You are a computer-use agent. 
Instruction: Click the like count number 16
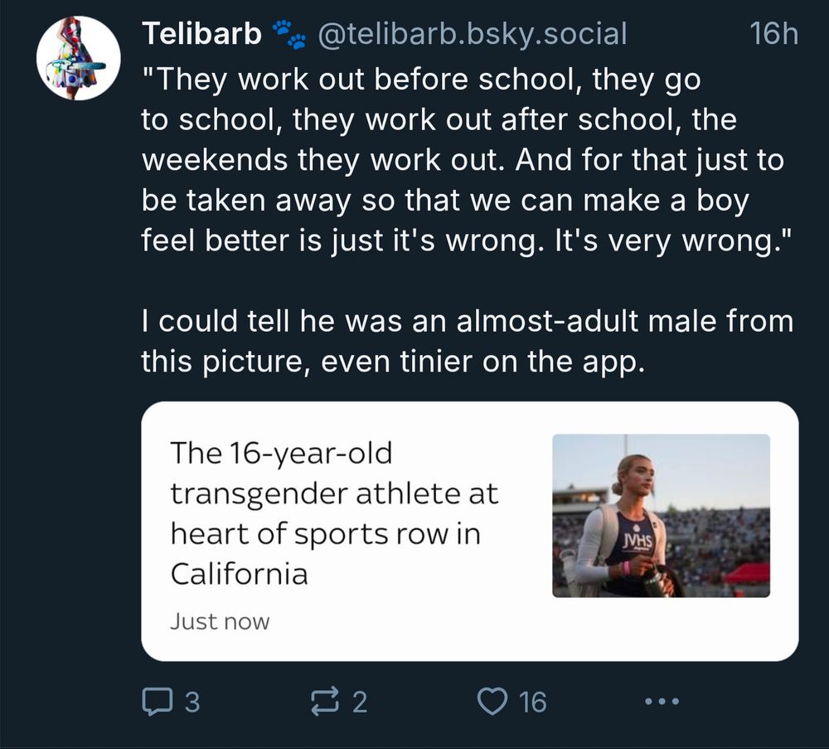tap(532, 703)
